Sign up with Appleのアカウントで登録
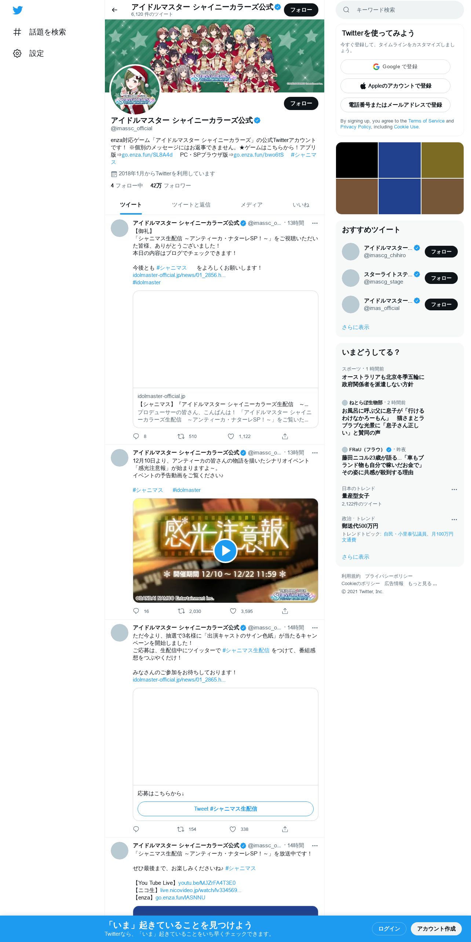The image size is (471, 942). click(x=395, y=86)
